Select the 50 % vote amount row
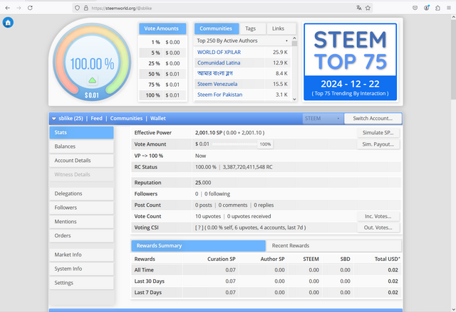Screen dimensions: 456x312 pos(162,74)
